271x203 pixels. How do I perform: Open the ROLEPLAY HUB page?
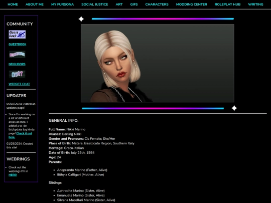pos(227,5)
